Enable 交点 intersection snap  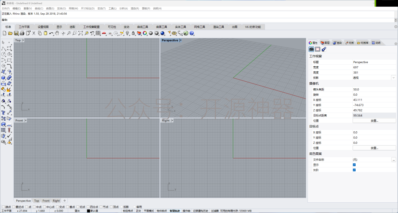point(57,207)
